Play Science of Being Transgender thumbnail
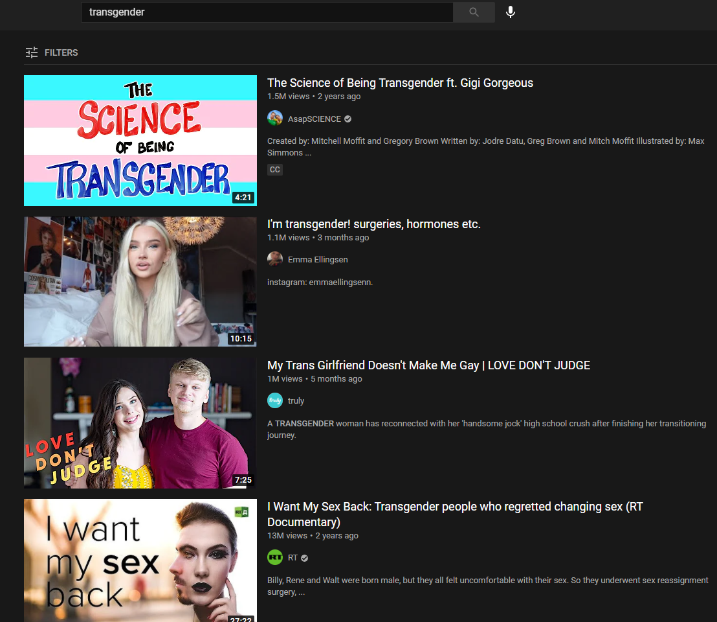The width and height of the screenshot is (717, 622). (x=140, y=141)
